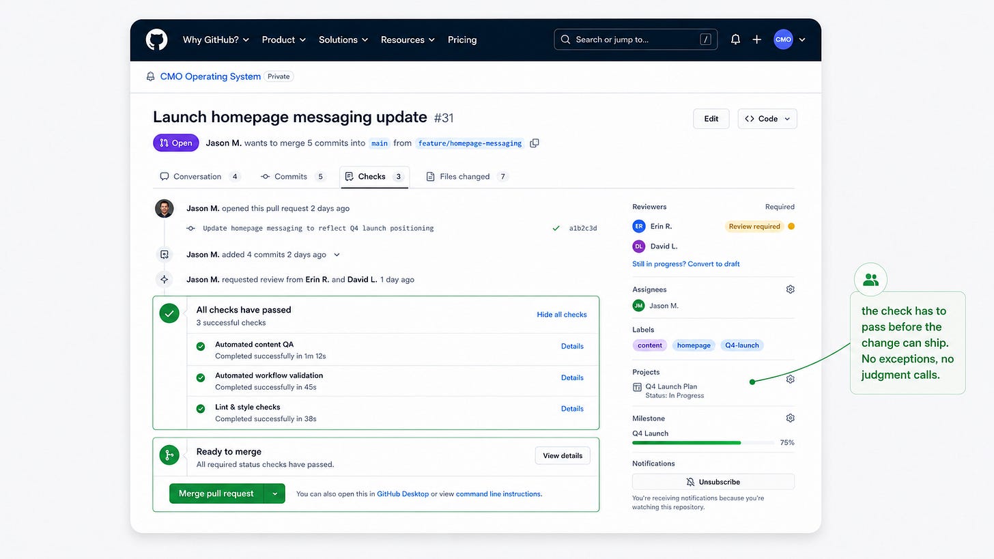994x559 pixels.
Task: Open Details for Lint & style checks
Action: 572,409
